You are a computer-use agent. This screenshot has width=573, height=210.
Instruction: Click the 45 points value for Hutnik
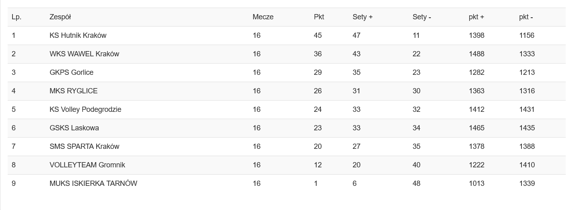point(318,35)
